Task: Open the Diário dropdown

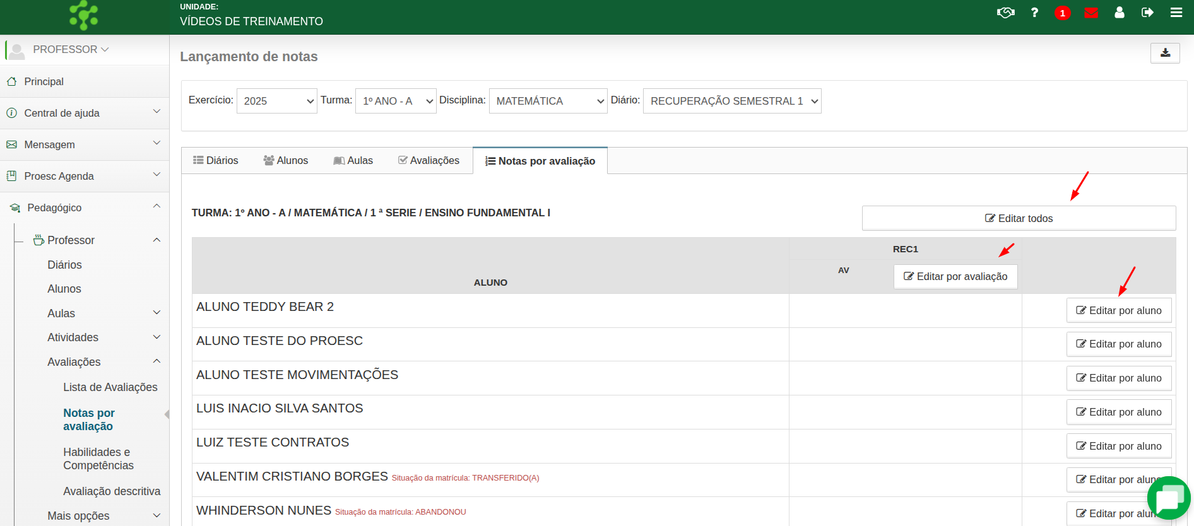Action: tap(732, 101)
